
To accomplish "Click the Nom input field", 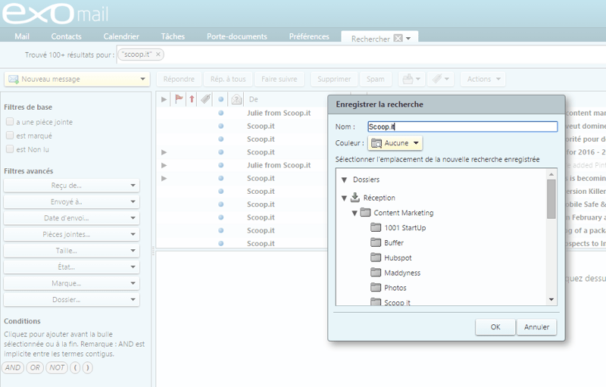I will coord(462,126).
